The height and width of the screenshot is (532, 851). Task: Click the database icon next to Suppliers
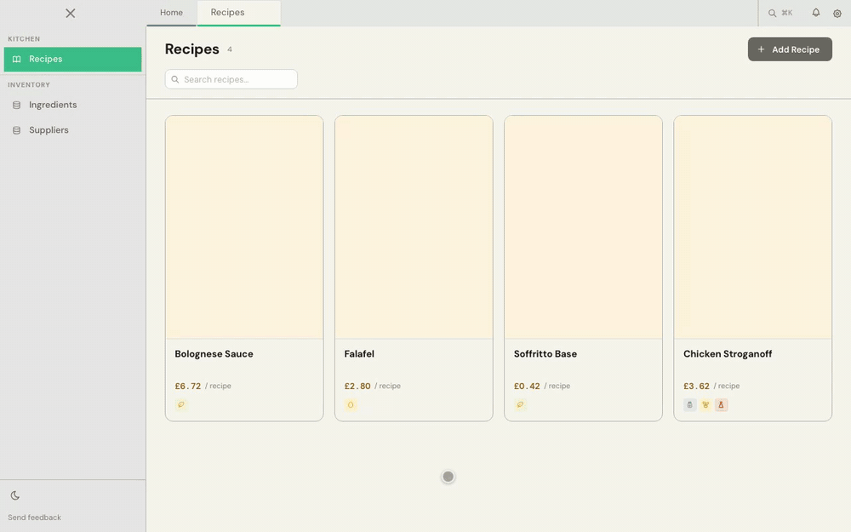[x=17, y=130]
